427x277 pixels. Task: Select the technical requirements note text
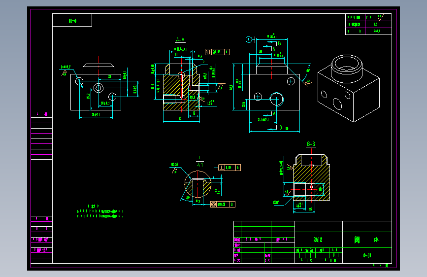(x=100, y=211)
